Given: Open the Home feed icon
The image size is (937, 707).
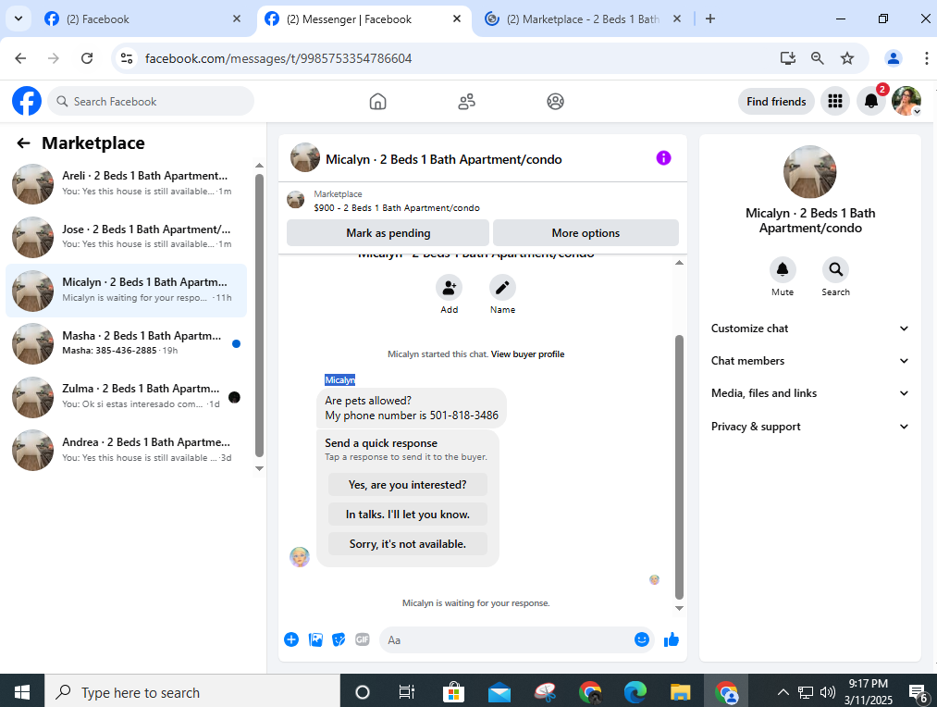Looking at the screenshot, I should (x=377, y=102).
